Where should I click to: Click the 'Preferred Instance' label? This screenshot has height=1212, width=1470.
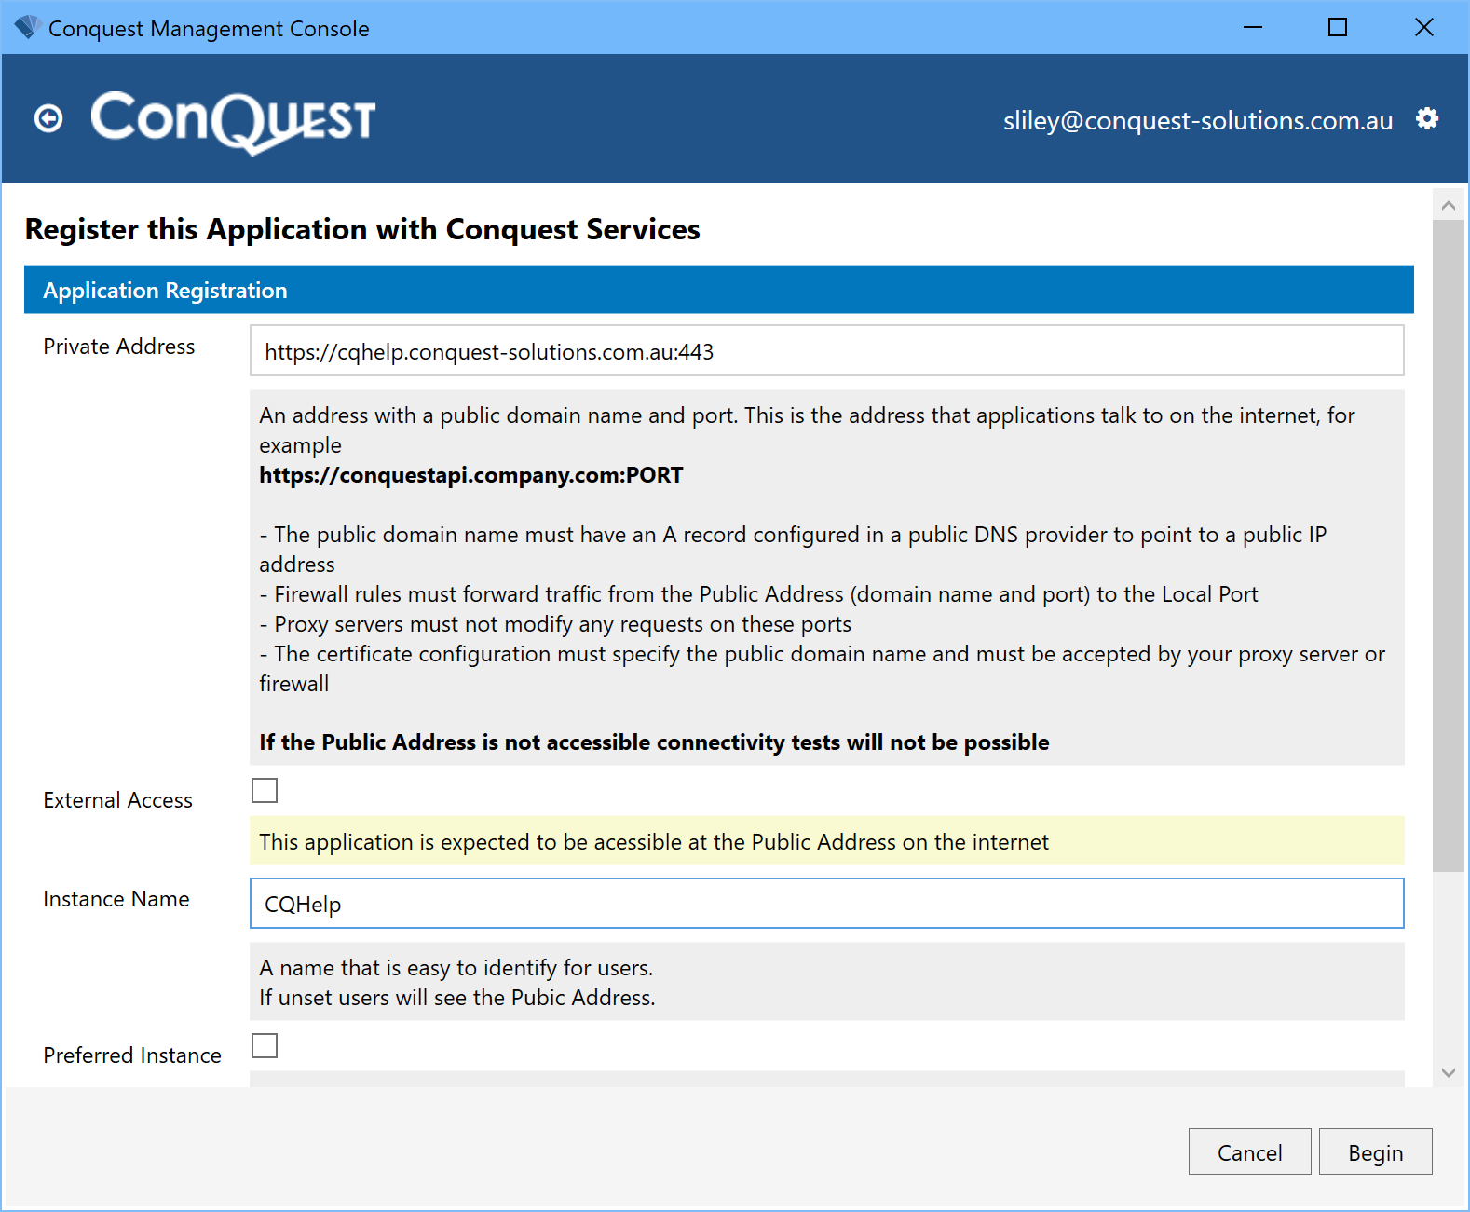[132, 1055]
